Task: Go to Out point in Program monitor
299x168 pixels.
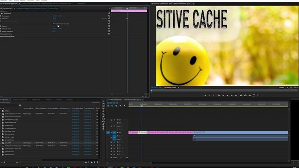Action: [x=236, y=95]
